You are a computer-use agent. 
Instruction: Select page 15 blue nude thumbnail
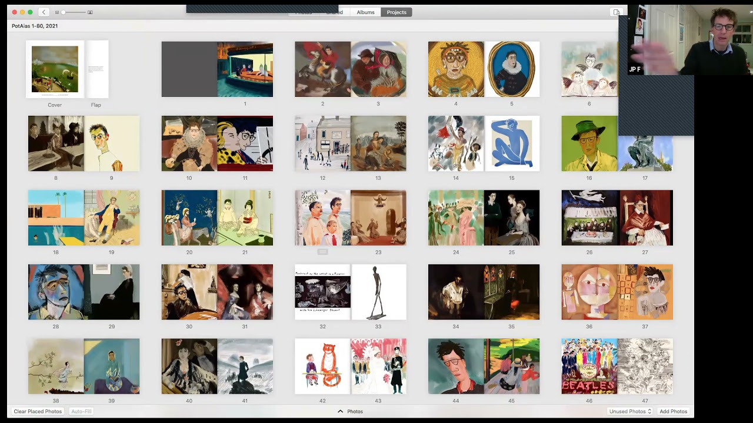click(x=512, y=143)
